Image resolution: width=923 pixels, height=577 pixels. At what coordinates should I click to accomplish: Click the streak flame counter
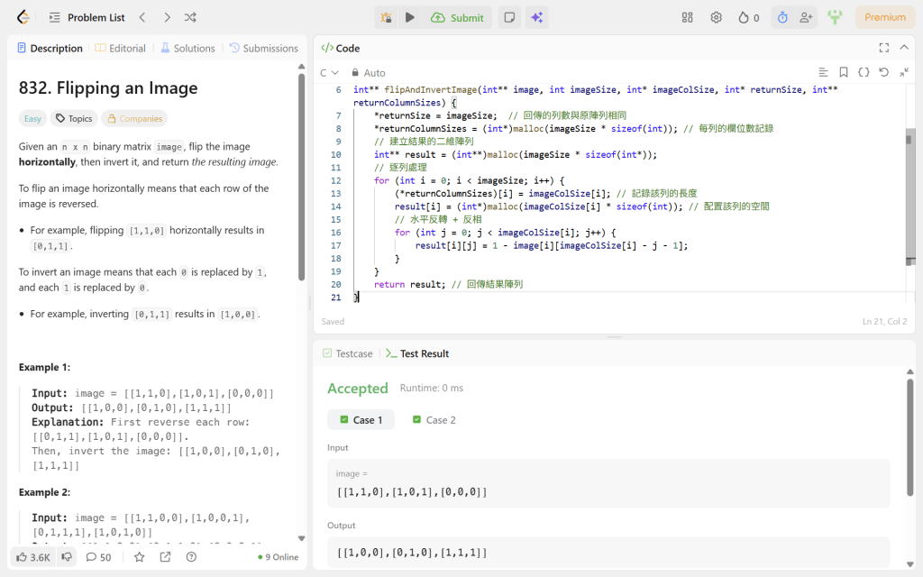749,18
